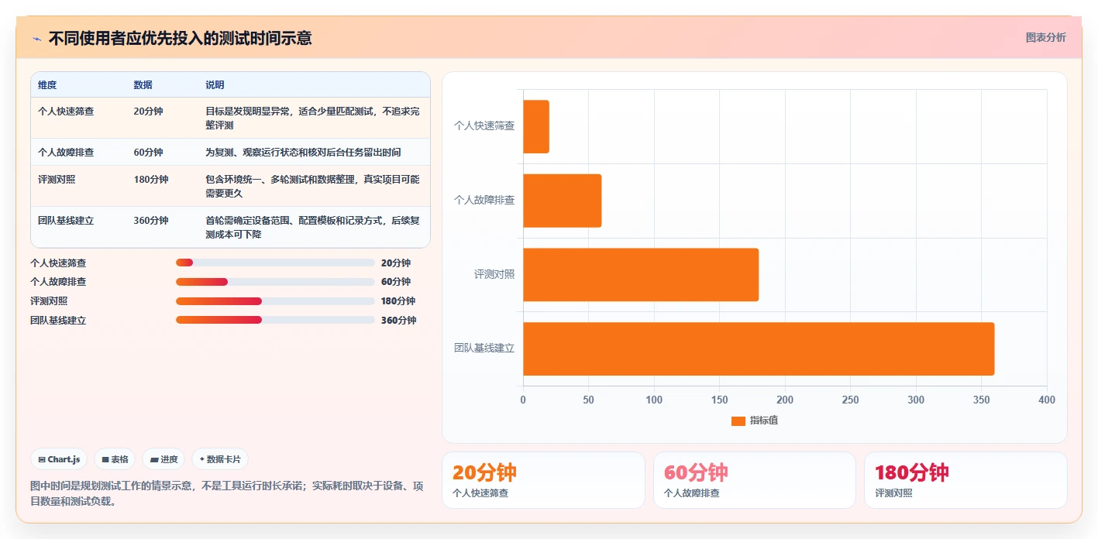Viewport: 1098px width, 539px height.
Task: Click y-axis label 个人快速筛查 in chart
Action: click(484, 125)
